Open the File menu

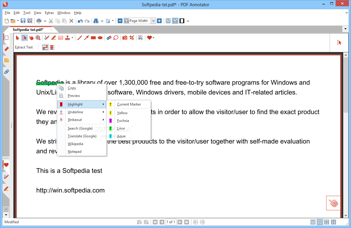point(7,13)
